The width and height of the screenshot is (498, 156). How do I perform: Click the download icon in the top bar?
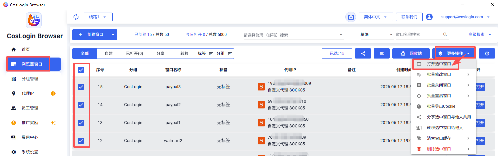351,17
